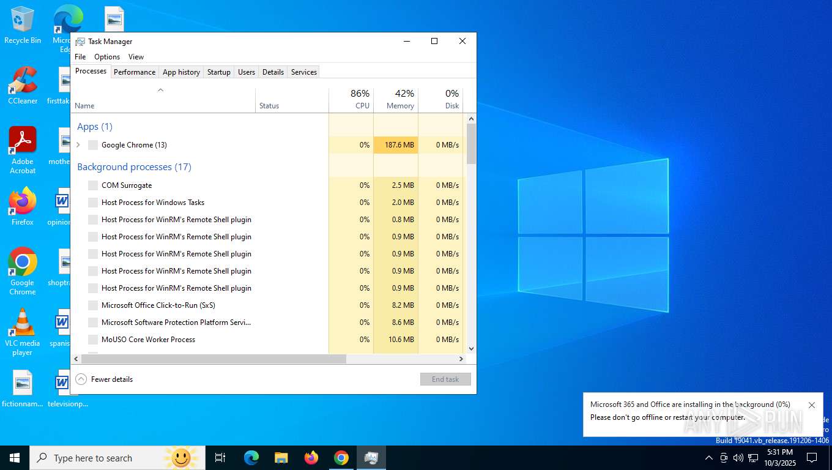
Task: Open the File menu in Task Manager
Action: (x=80, y=57)
